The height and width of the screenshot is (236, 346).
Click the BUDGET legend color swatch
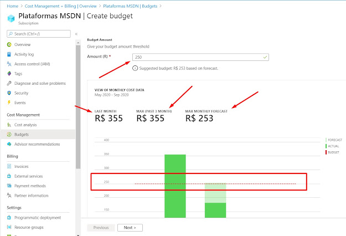click(x=326, y=152)
